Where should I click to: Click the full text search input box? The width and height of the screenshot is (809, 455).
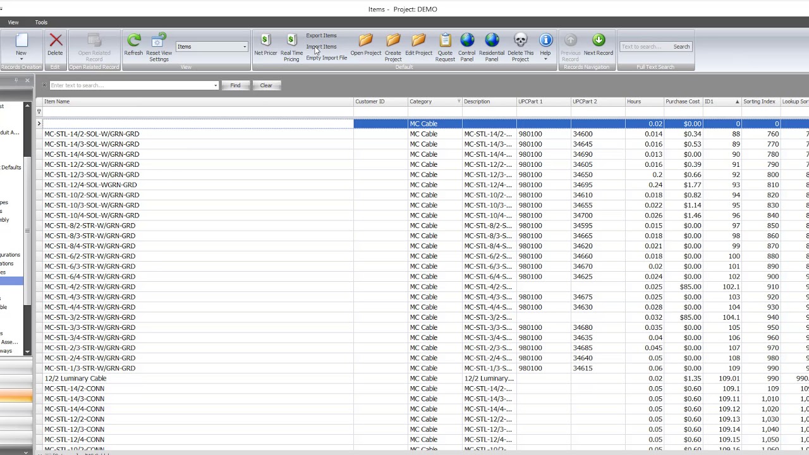click(645, 47)
